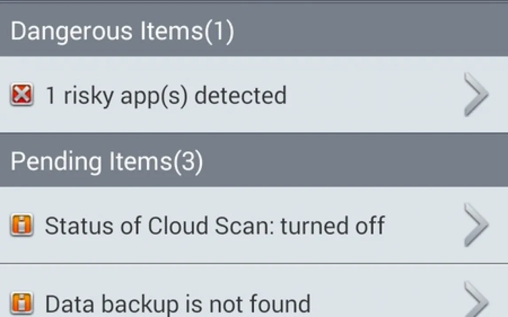The image size is (508, 317).
Task: Tap the risky app(s) detected row
Action: [254, 94]
